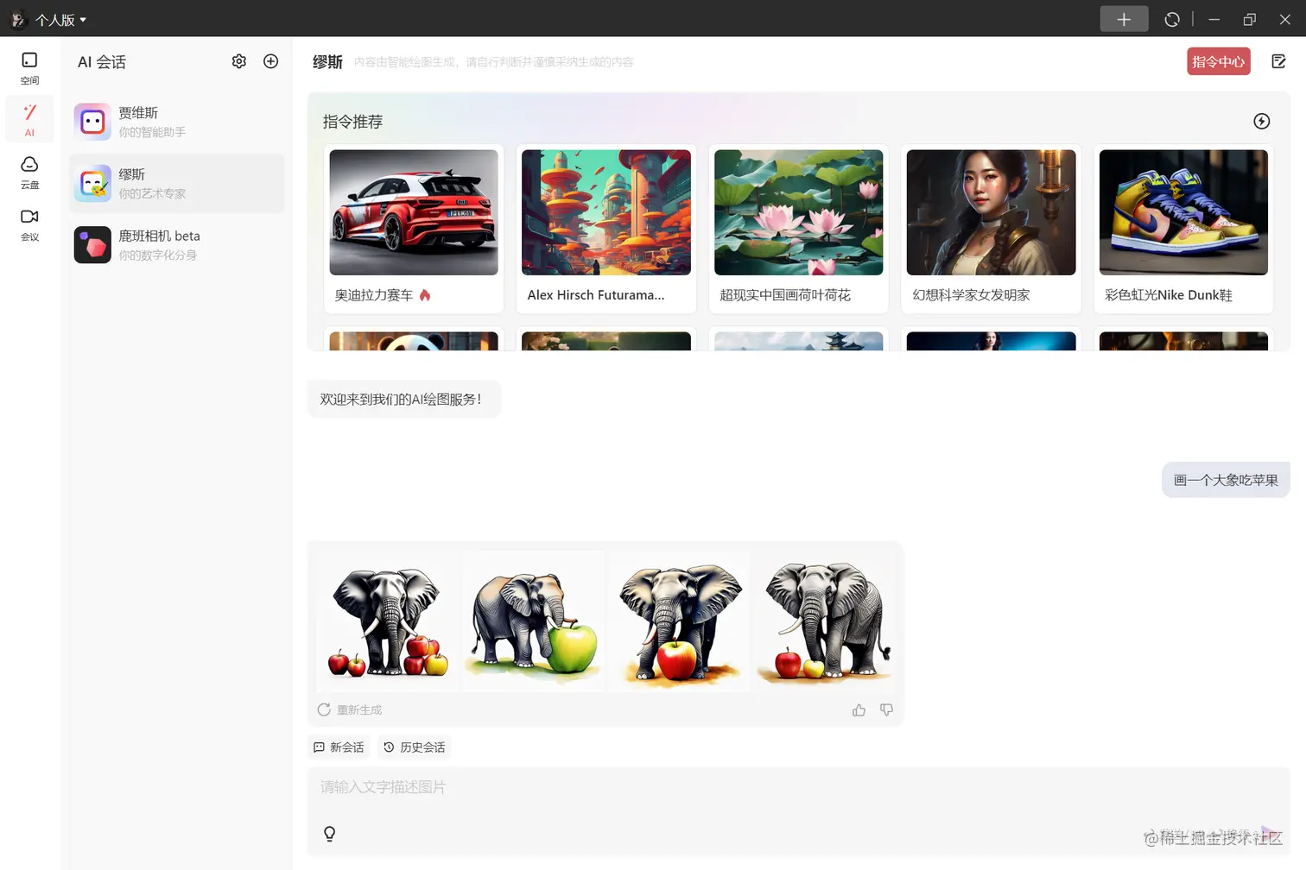Click the 指令推荐 heading
This screenshot has width=1306, height=870.
[352, 122]
